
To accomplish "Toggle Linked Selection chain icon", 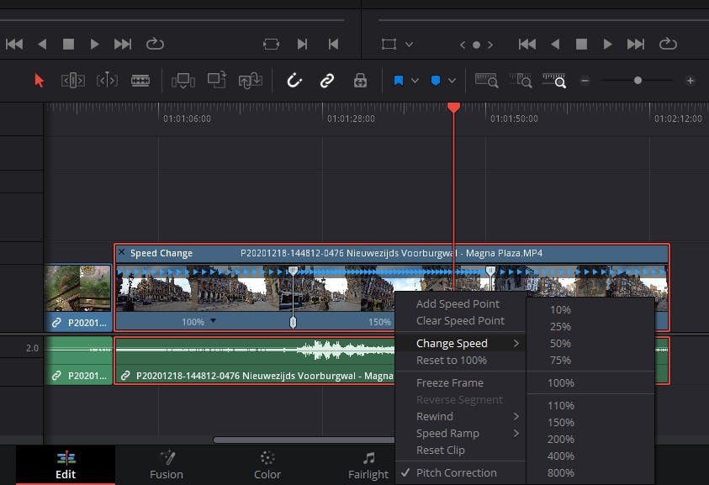I will pos(327,81).
